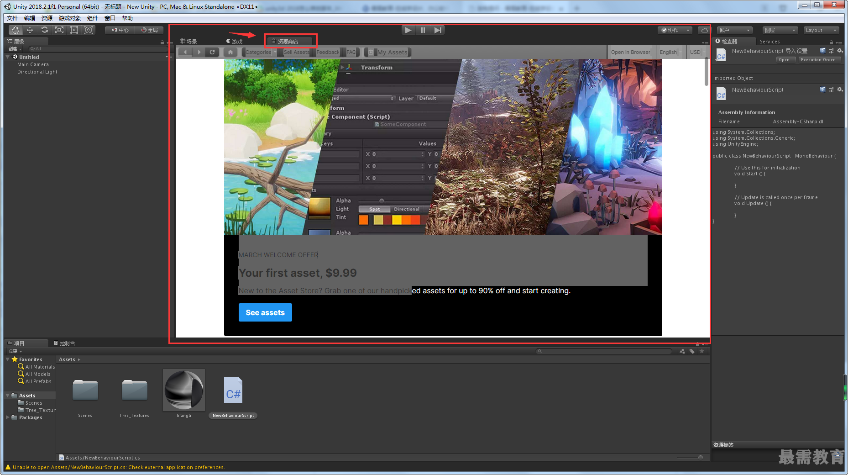848x475 pixels.
Task: Switch to the 游戏 Game tab
Action: [234, 41]
